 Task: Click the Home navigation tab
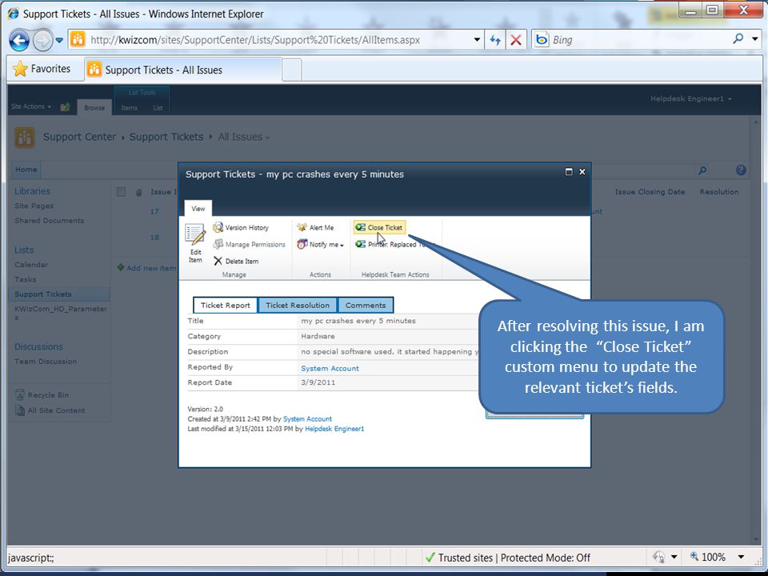26,170
